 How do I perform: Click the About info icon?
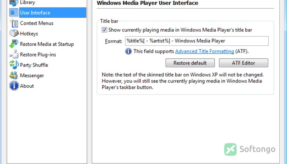14,86
